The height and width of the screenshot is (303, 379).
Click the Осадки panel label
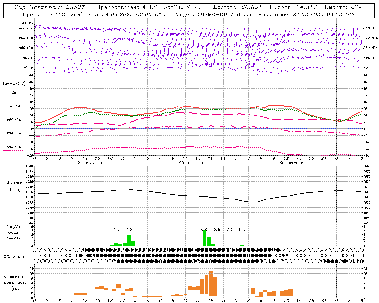[15, 233]
